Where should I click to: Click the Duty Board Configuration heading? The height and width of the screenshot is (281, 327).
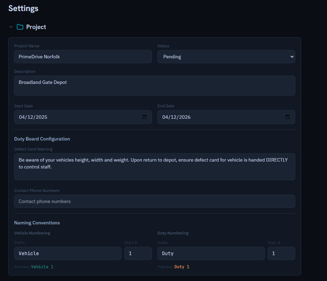point(42,139)
